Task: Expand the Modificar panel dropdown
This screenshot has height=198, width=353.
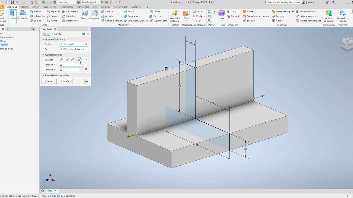Action: click(124, 25)
